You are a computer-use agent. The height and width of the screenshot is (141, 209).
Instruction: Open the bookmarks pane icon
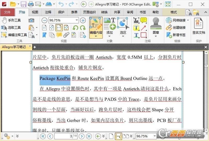tap(44, 35)
